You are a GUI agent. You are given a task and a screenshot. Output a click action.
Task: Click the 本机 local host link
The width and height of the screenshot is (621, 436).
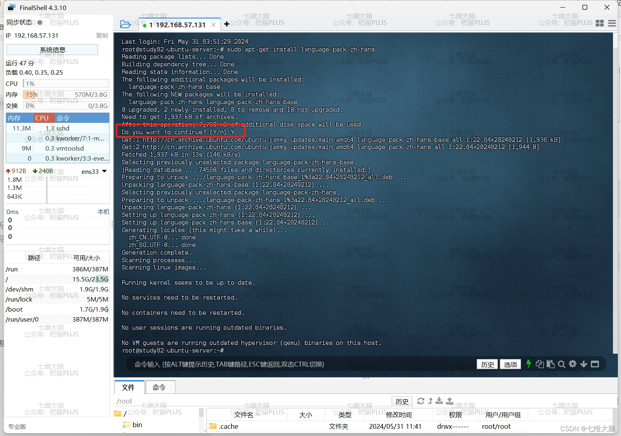pos(103,212)
